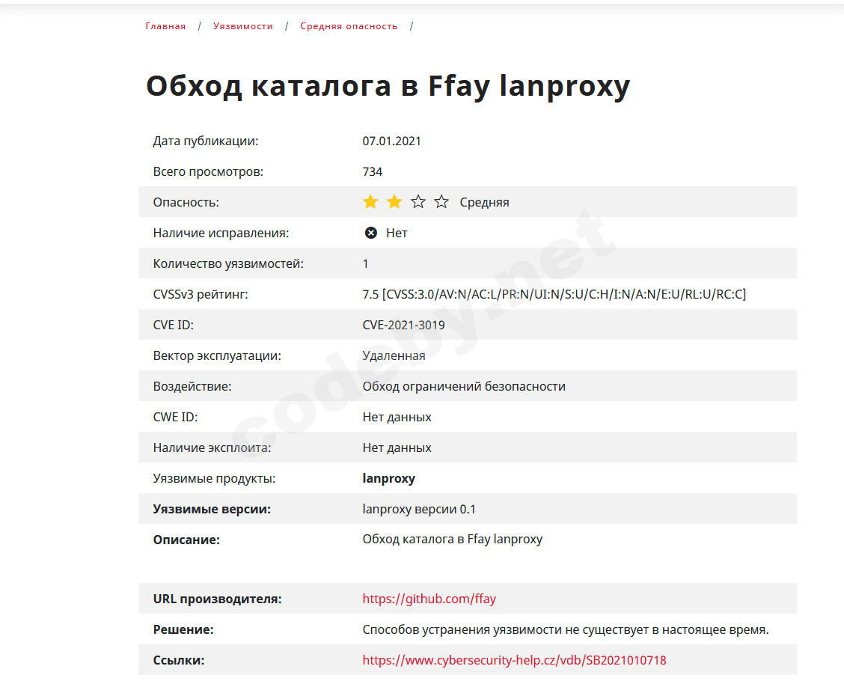
Task: Select the CVSS vector string value
Action: [554, 294]
